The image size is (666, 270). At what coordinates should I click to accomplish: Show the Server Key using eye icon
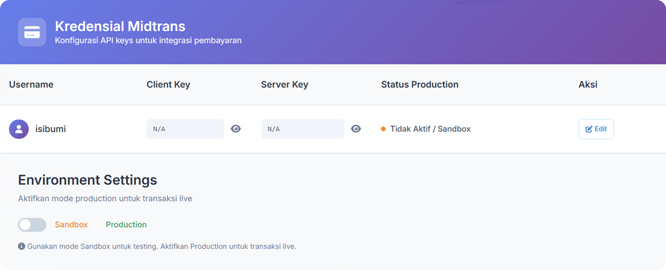point(356,129)
